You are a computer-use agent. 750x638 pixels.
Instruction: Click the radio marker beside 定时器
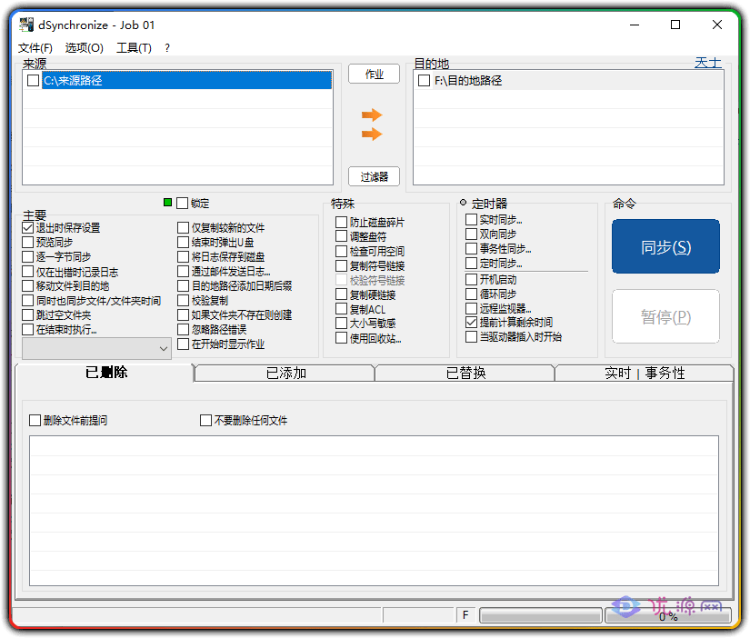tap(463, 204)
